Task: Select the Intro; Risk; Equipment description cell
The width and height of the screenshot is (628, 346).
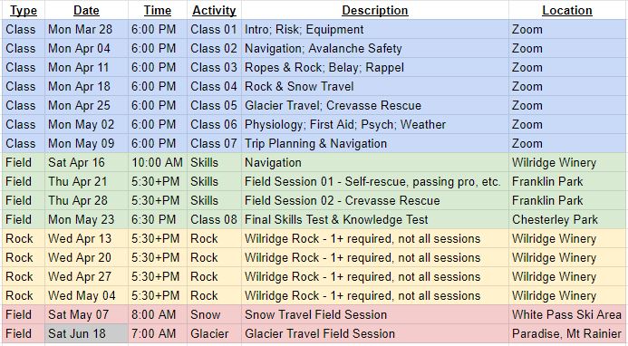Action: [375, 30]
